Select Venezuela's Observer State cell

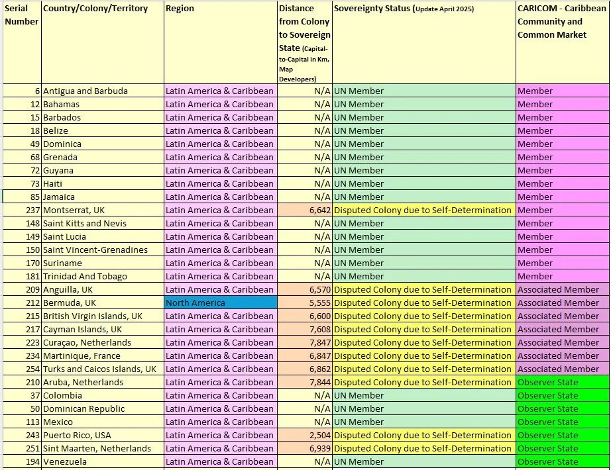pos(563,461)
